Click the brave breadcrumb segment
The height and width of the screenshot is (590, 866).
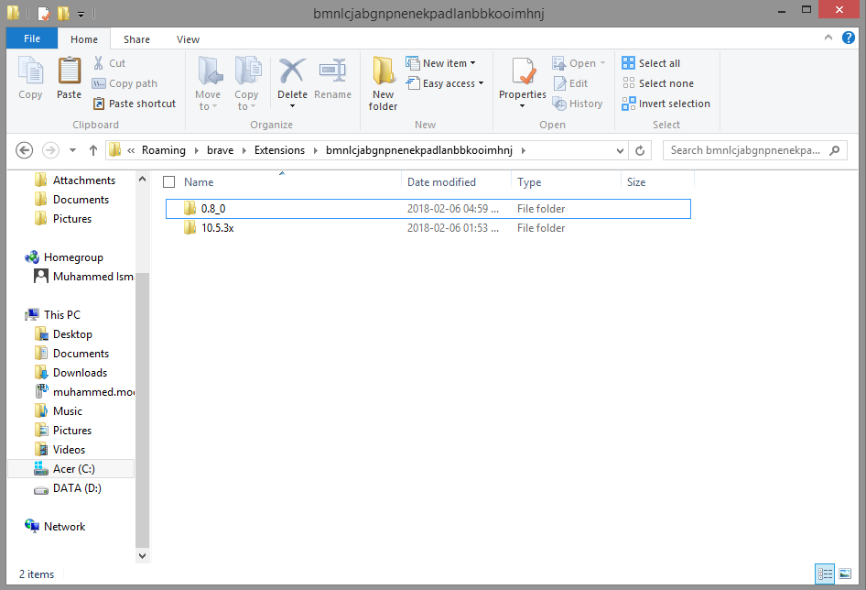pos(220,150)
